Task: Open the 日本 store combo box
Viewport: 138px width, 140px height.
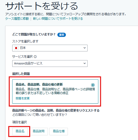Action: pyautogui.click(x=50, y=48)
